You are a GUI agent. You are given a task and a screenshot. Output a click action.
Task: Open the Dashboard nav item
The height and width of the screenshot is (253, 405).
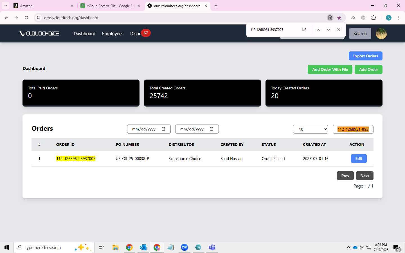(84, 33)
